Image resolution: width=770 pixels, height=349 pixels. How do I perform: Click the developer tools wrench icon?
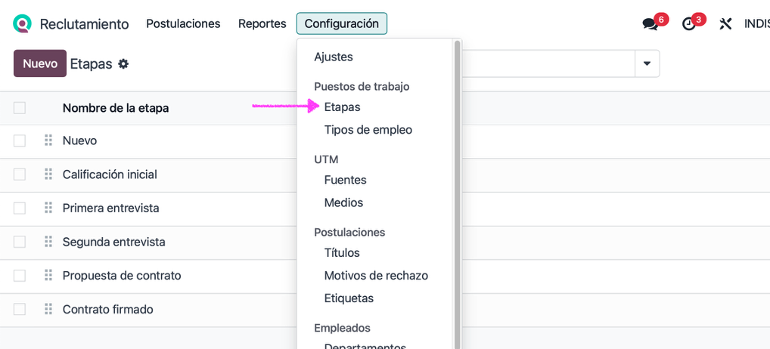[x=725, y=24]
